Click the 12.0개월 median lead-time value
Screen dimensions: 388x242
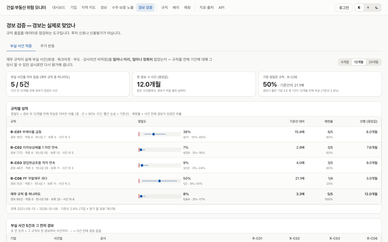pyautogui.click(x=149, y=84)
